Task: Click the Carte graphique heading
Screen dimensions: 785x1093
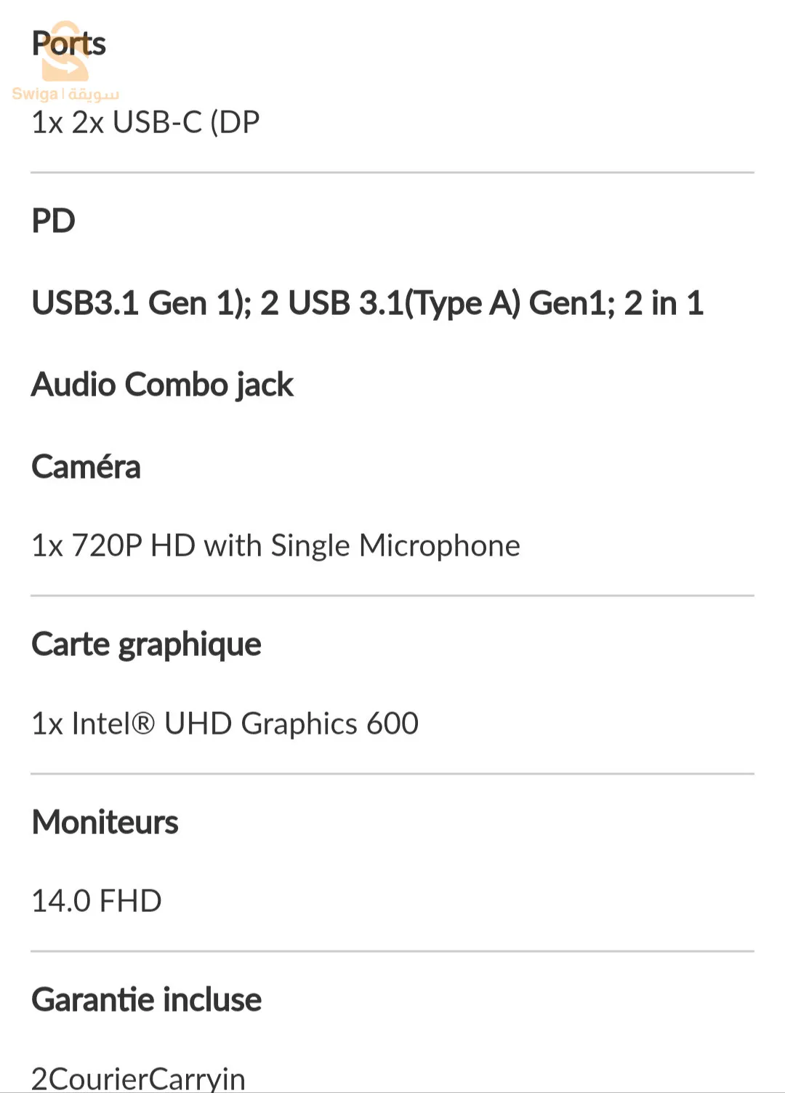Action: point(146,644)
